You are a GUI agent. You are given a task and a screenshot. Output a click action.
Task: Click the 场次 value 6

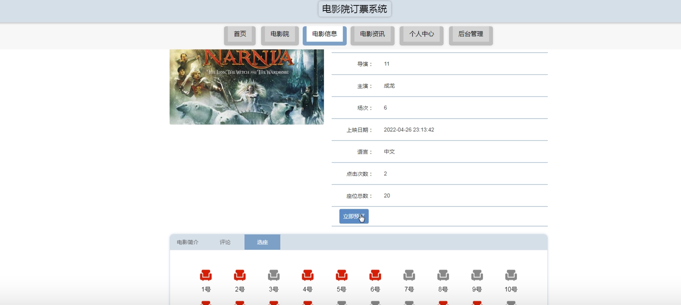pos(385,108)
